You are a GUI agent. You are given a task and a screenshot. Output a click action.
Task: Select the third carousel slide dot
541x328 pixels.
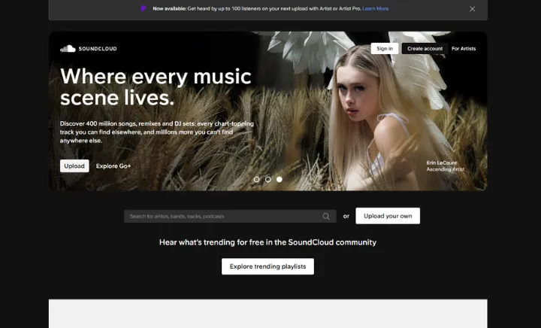click(279, 179)
